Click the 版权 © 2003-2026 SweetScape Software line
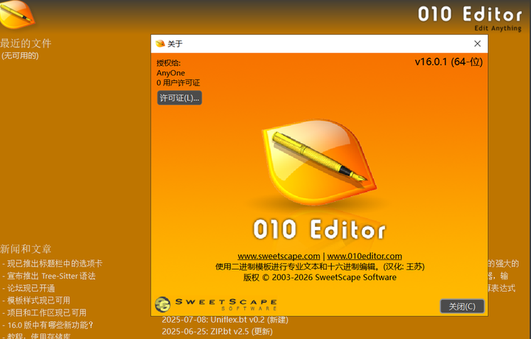The width and height of the screenshot is (531, 339). tap(319, 277)
